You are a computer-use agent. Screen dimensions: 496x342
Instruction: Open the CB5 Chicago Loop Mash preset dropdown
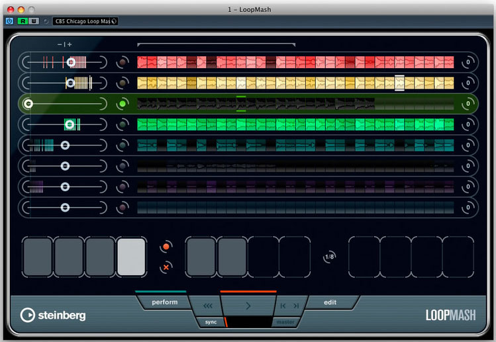[85, 21]
